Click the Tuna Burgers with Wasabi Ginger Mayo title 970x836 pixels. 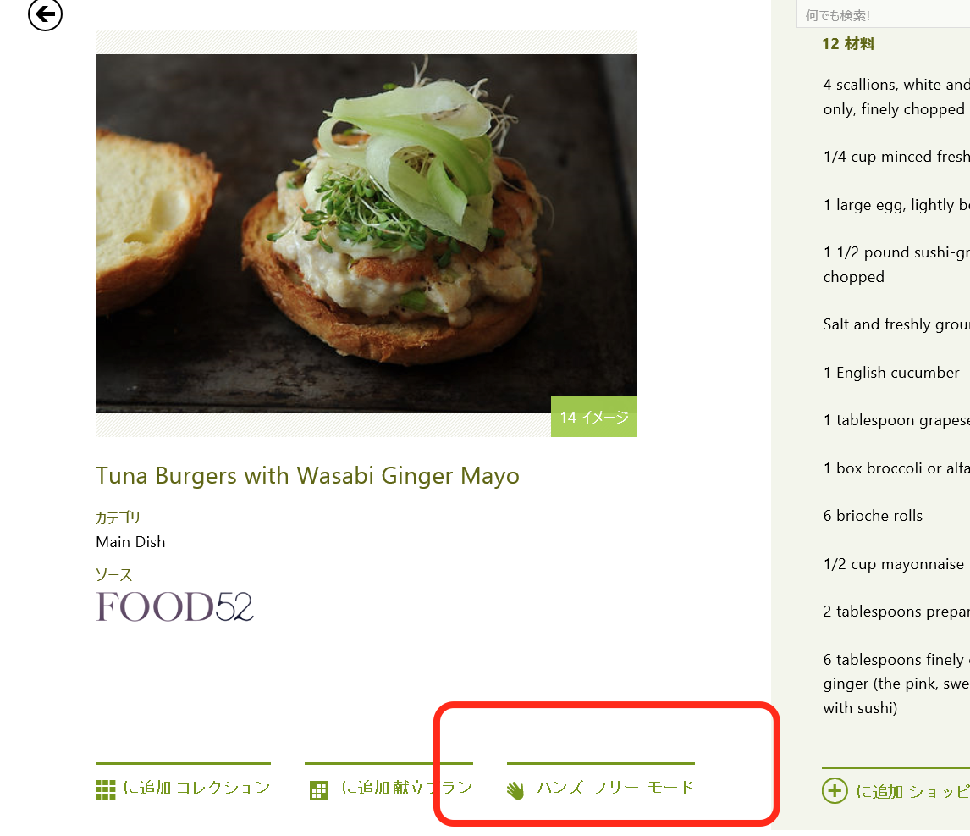[307, 476]
